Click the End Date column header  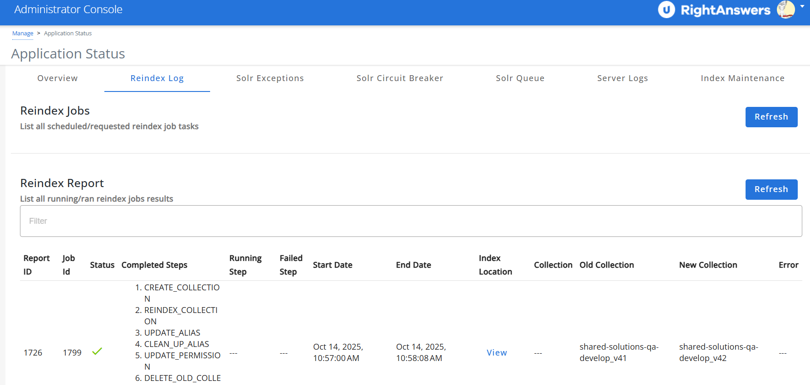tap(413, 265)
